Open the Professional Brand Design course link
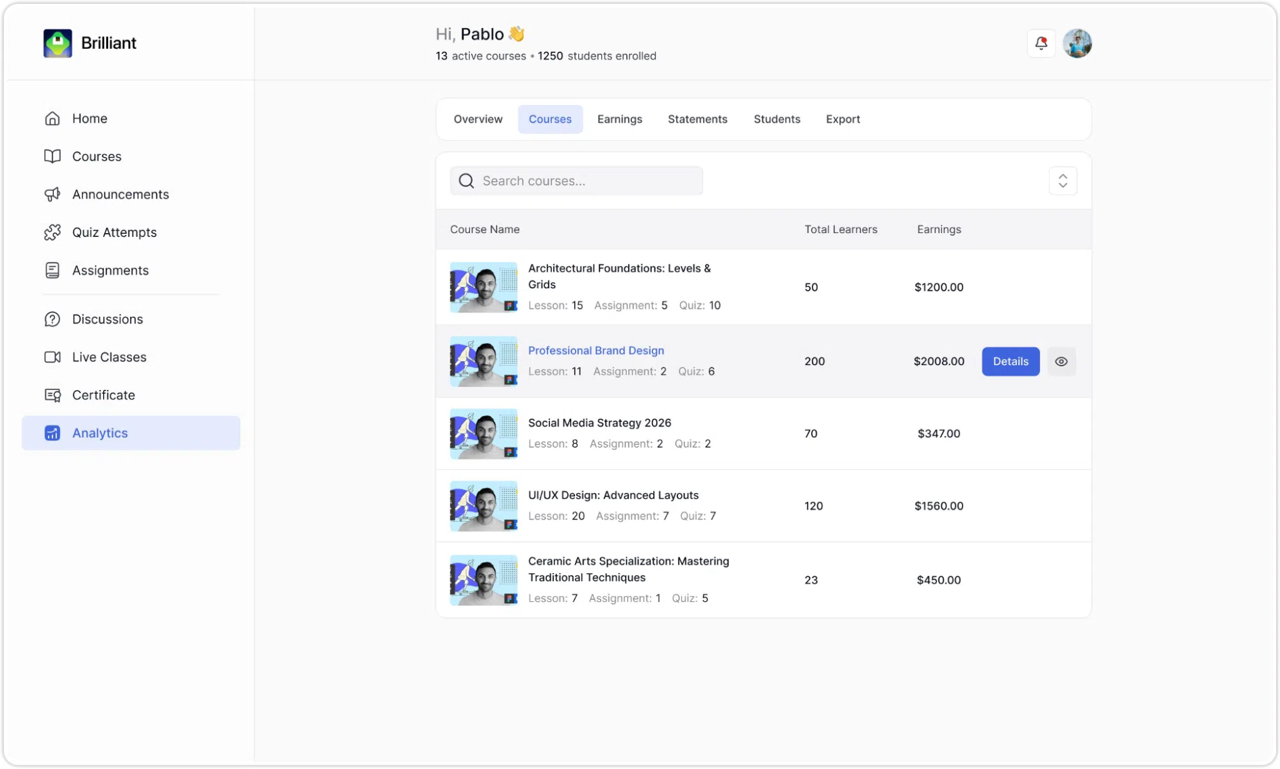The image size is (1280, 769). coord(595,351)
